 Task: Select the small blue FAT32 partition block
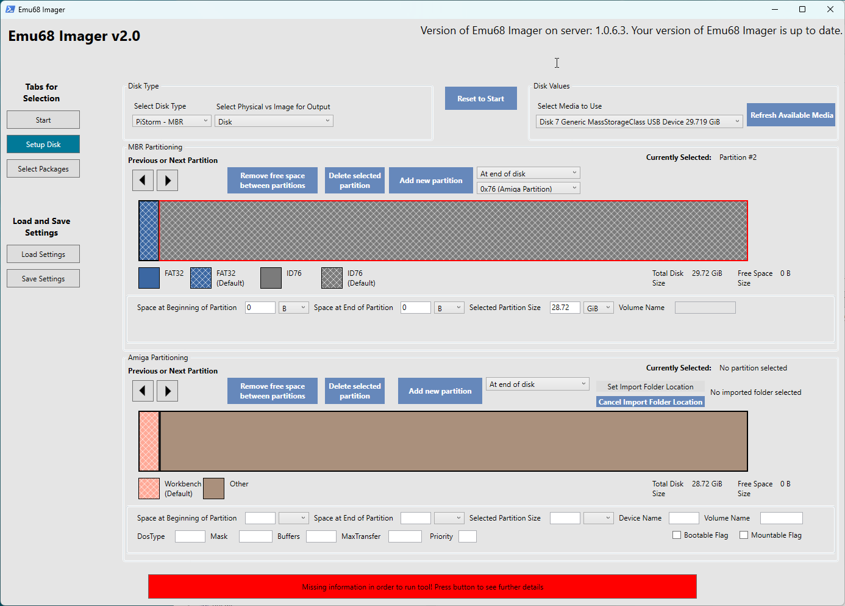pyautogui.click(x=149, y=231)
